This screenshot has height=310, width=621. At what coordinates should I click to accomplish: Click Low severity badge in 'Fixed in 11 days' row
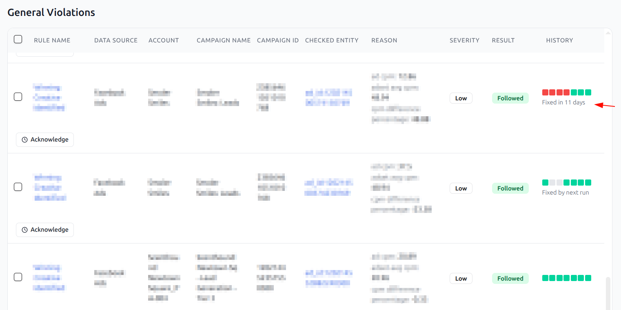coord(461,98)
